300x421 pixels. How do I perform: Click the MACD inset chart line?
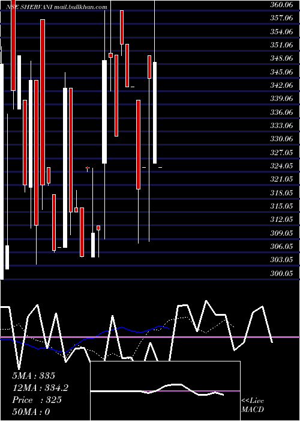(x=157, y=390)
